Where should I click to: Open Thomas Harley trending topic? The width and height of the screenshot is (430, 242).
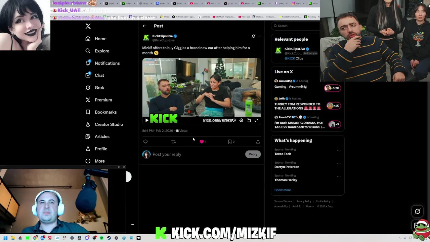(x=286, y=180)
